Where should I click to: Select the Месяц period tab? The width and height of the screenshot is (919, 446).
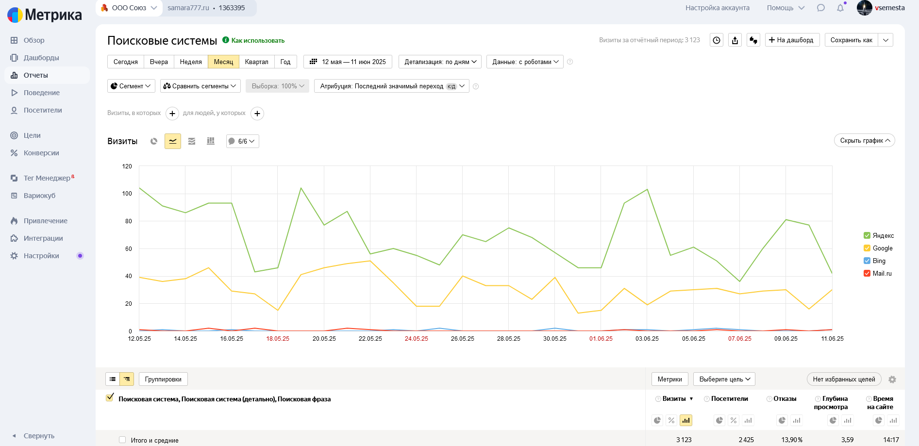(223, 62)
